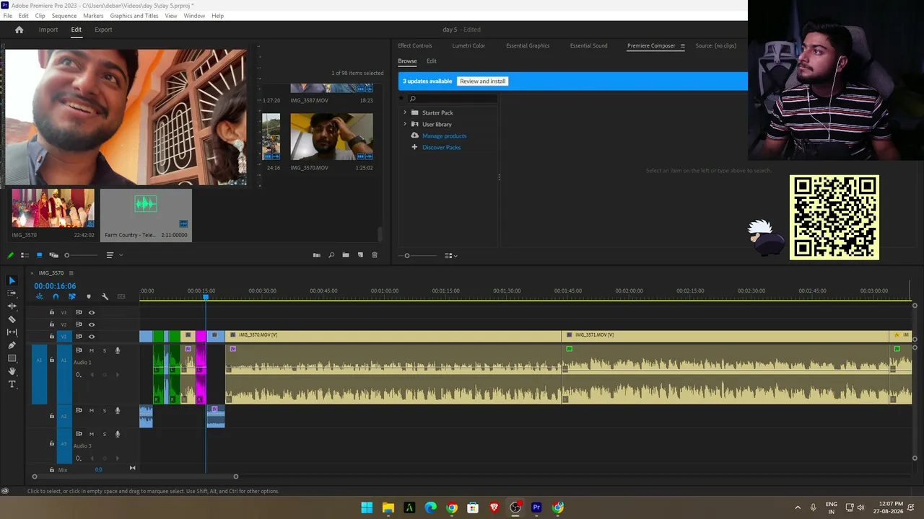Open Premiere Composer view options dropdown

click(451, 255)
